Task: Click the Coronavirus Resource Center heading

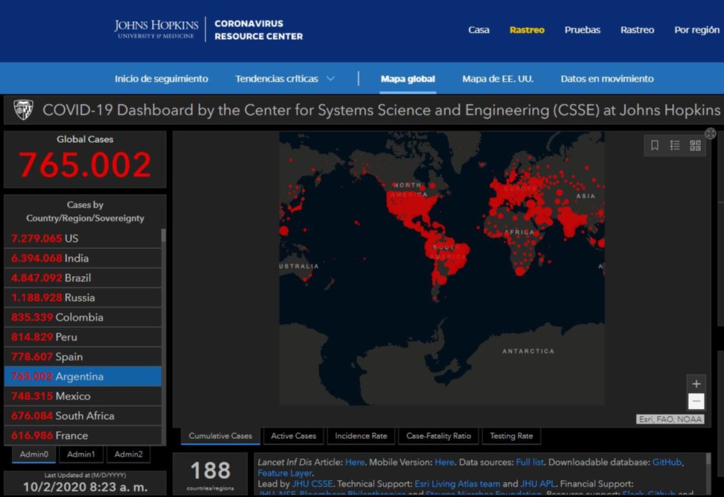Action: (x=258, y=30)
